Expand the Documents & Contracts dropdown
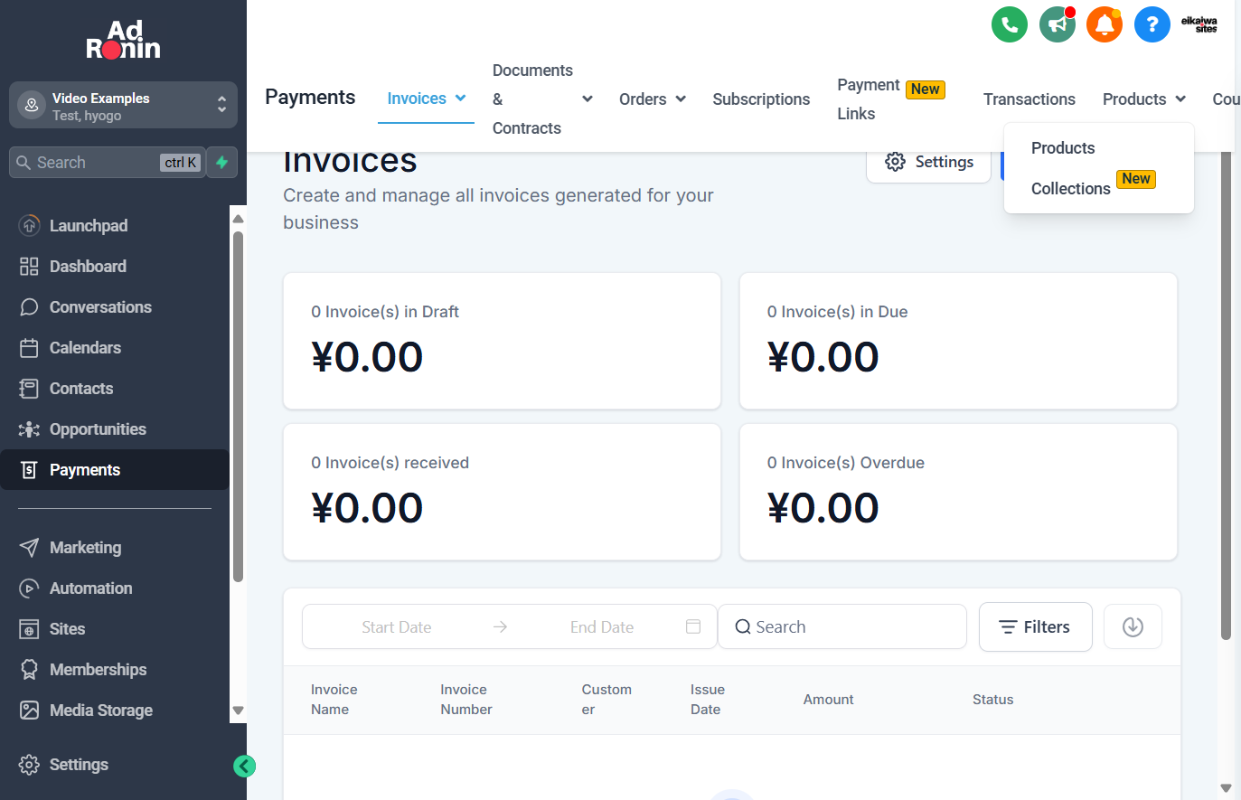The height and width of the screenshot is (800, 1241). 588,99
